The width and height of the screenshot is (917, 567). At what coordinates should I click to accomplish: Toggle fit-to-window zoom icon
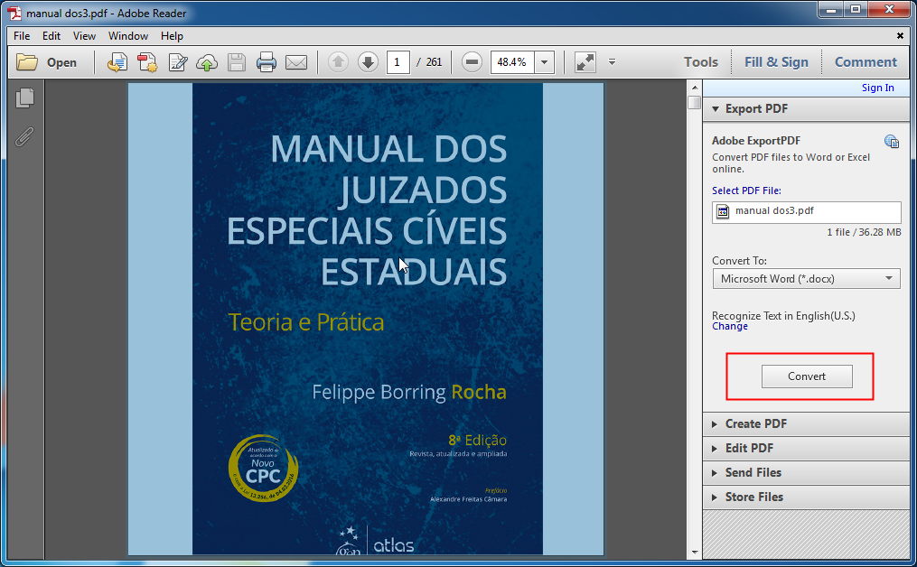click(x=584, y=61)
